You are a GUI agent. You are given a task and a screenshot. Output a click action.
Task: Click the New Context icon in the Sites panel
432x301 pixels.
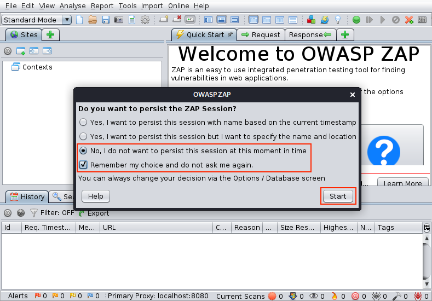[21, 51]
